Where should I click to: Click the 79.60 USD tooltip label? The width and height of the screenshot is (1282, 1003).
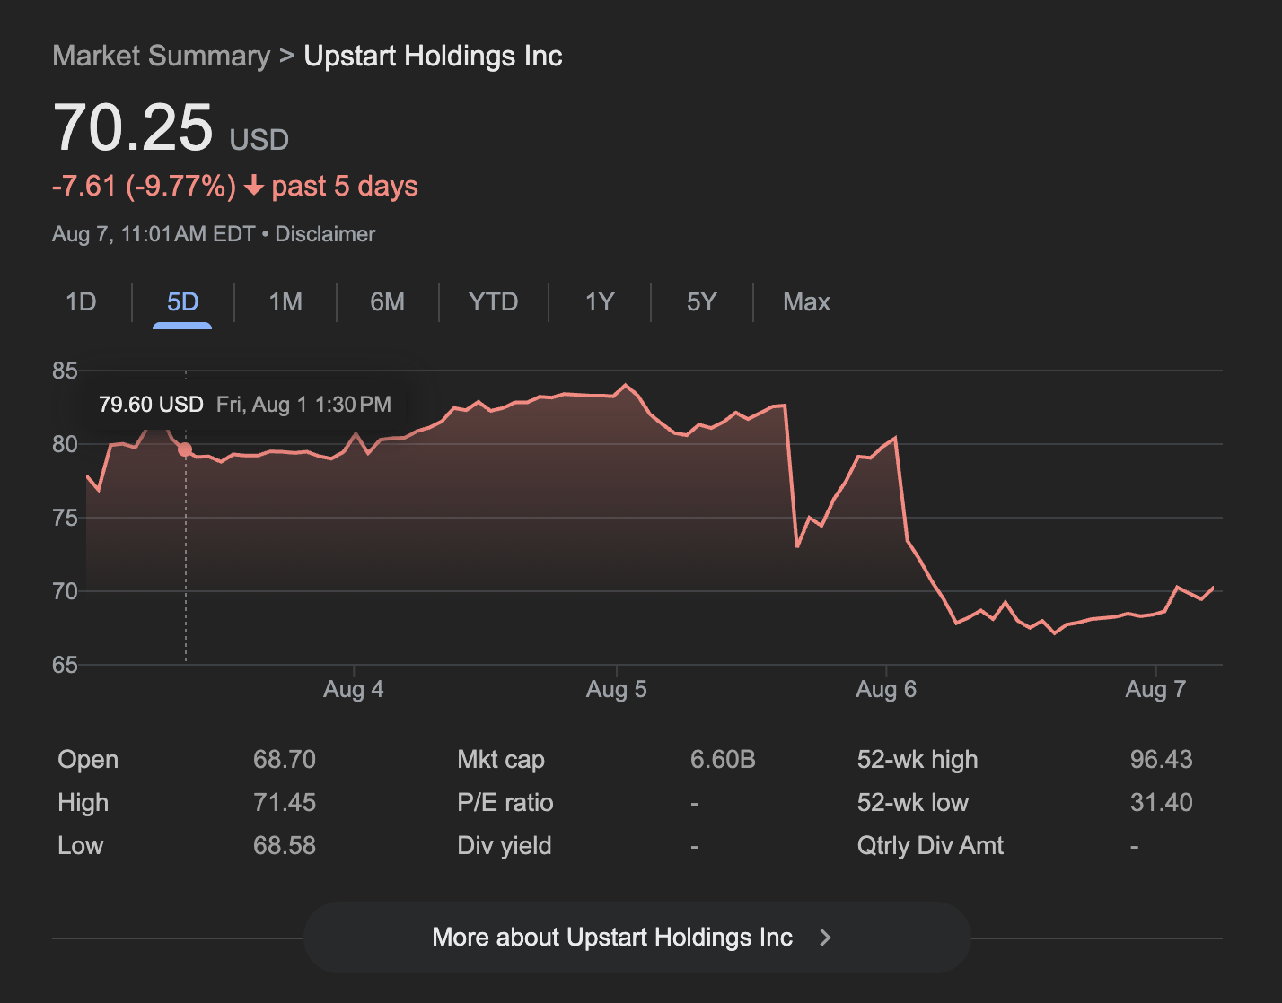[151, 405]
